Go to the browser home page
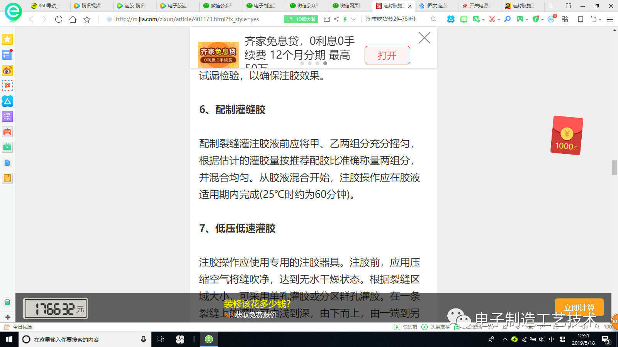Viewport: 618px width, 347px height. [73, 19]
